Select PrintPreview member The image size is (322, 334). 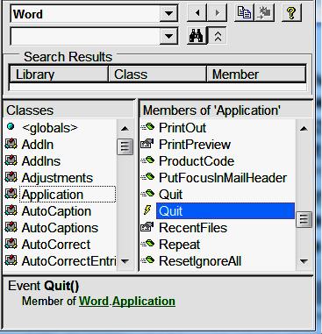[x=195, y=145]
